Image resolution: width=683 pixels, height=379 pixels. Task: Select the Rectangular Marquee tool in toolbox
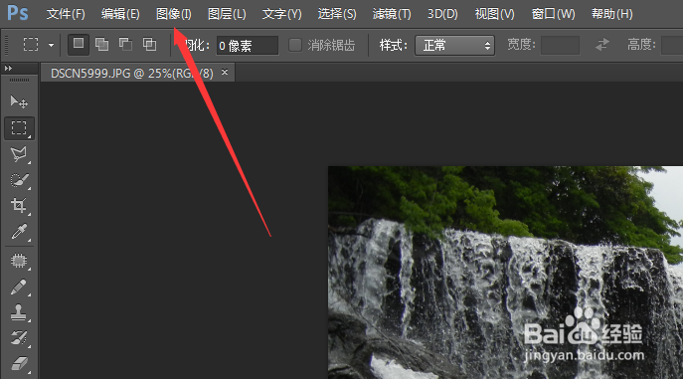19,128
